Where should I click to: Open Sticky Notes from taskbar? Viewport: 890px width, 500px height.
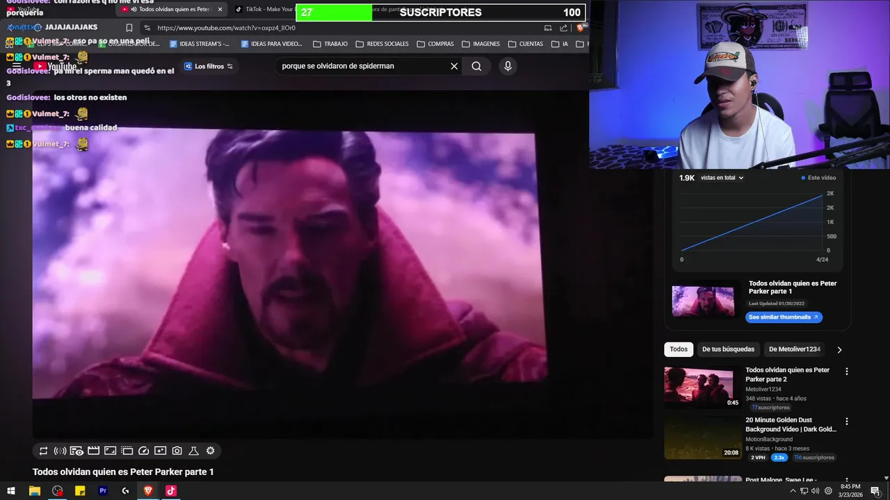80,490
